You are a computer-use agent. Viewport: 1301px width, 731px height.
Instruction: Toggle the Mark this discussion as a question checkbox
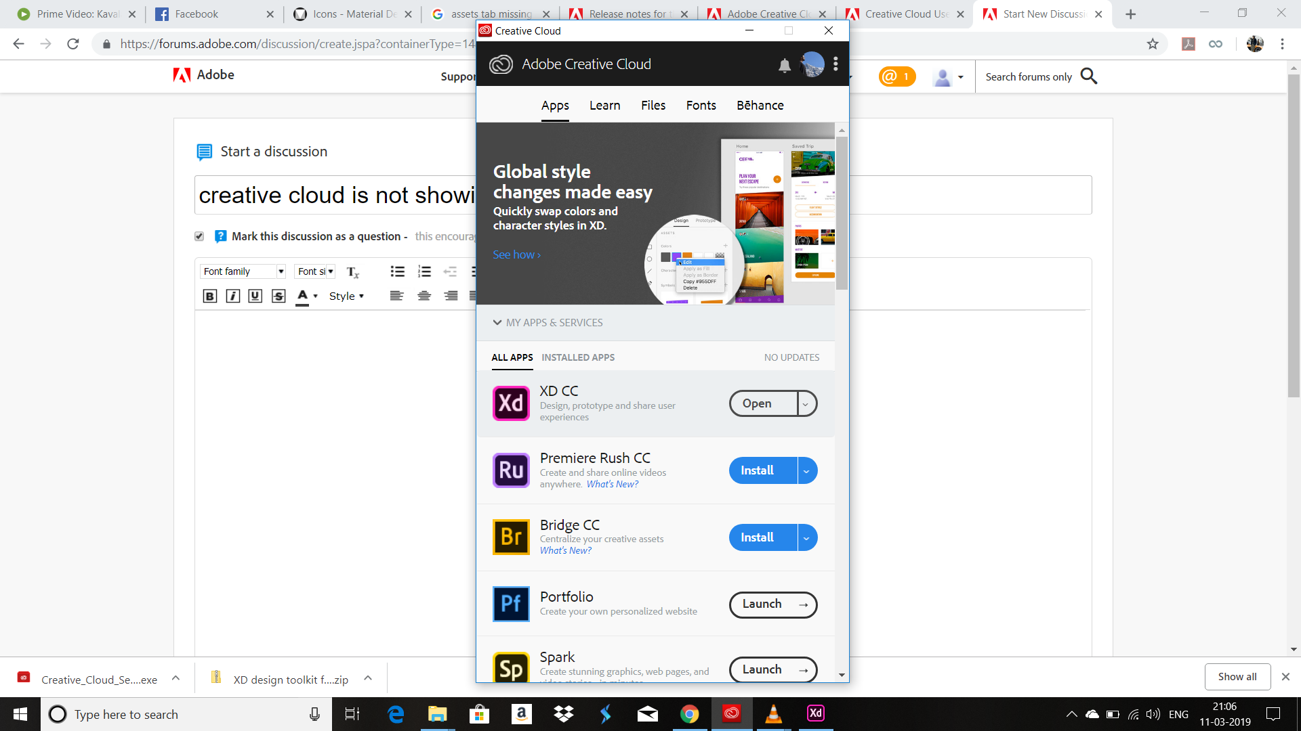[x=199, y=236]
